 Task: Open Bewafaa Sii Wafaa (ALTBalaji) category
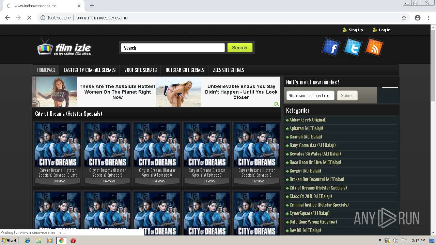tap(315, 154)
